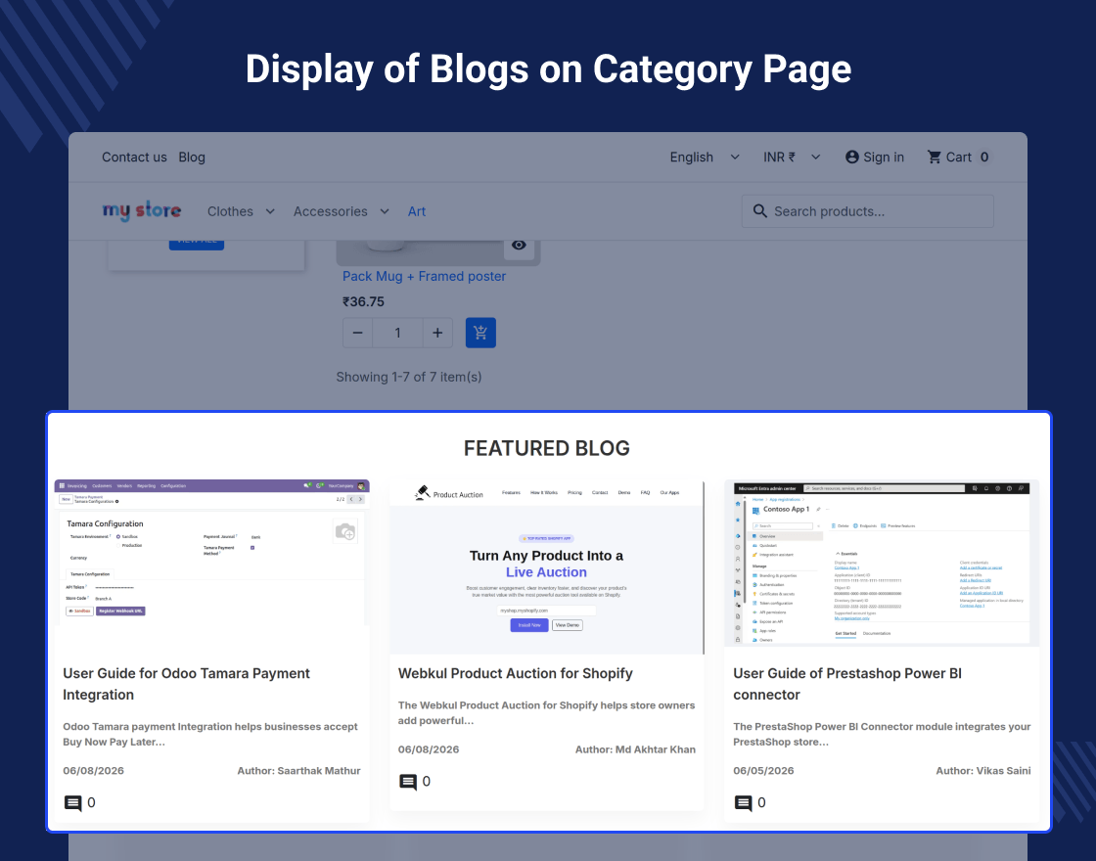Expand the INR currency dropdown
Screen dimensions: 1096x861
point(792,158)
